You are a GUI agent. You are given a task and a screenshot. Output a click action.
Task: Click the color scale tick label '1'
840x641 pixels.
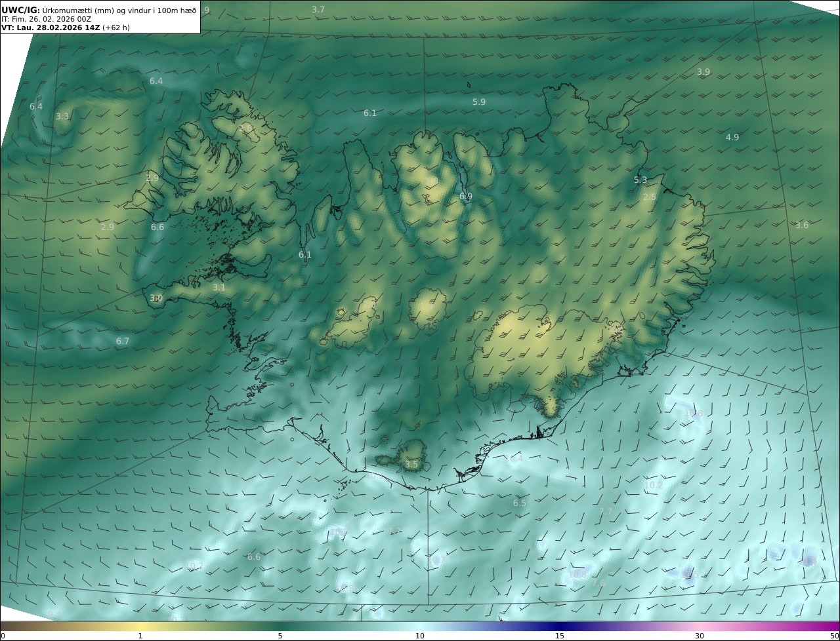(x=140, y=636)
